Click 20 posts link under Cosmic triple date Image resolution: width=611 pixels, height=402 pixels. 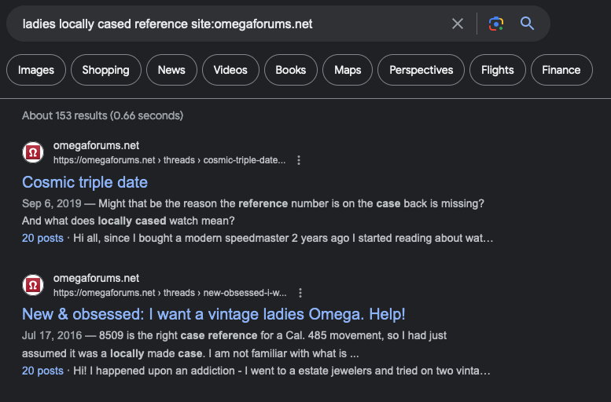(x=42, y=238)
